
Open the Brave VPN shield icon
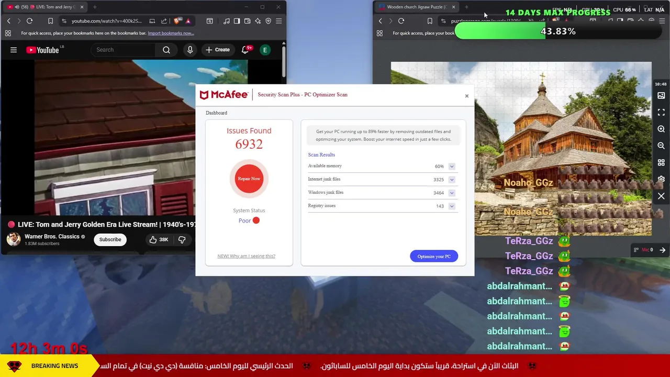pyautogui.click(x=268, y=21)
